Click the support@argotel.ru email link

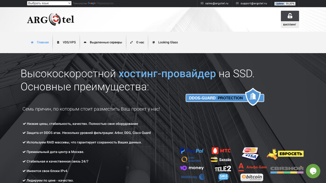(254, 3)
